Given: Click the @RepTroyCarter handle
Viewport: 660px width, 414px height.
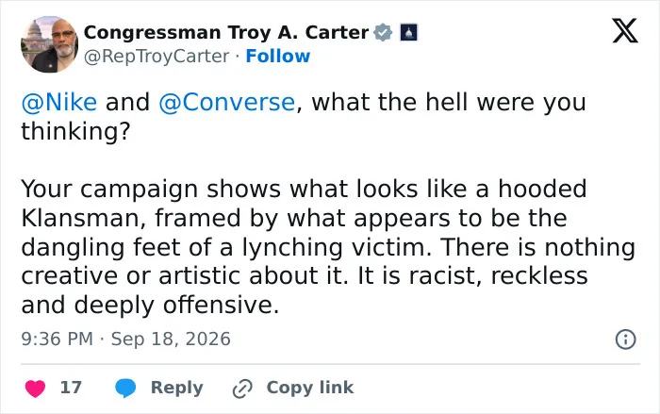Looking at the screenshot, I should coord(157,57).
